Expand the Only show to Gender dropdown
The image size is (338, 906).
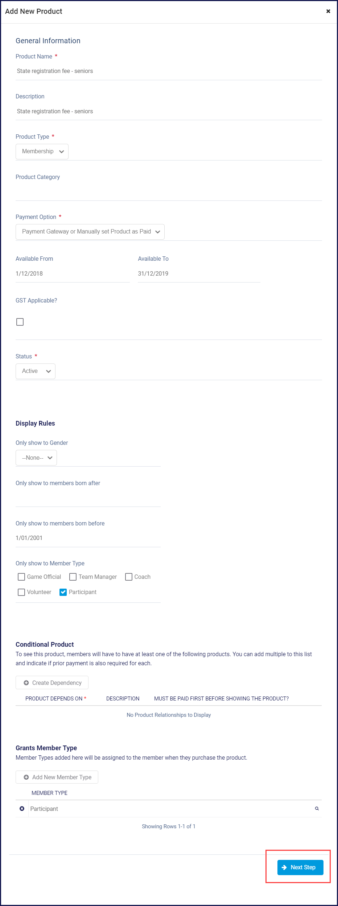36,458
